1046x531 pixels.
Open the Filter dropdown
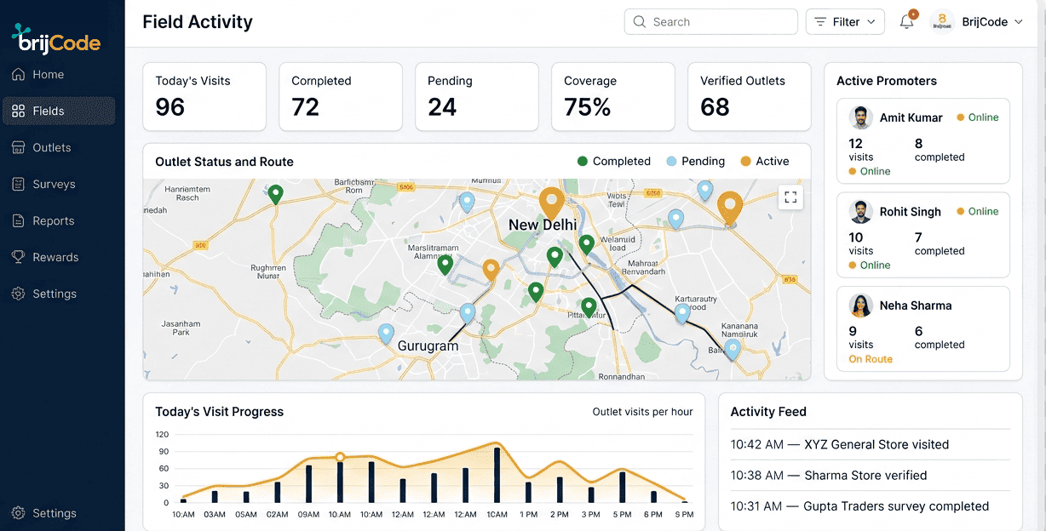coord(845,22)
